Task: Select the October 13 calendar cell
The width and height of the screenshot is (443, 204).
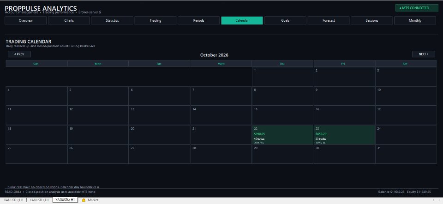Action: tap(160, 115)
